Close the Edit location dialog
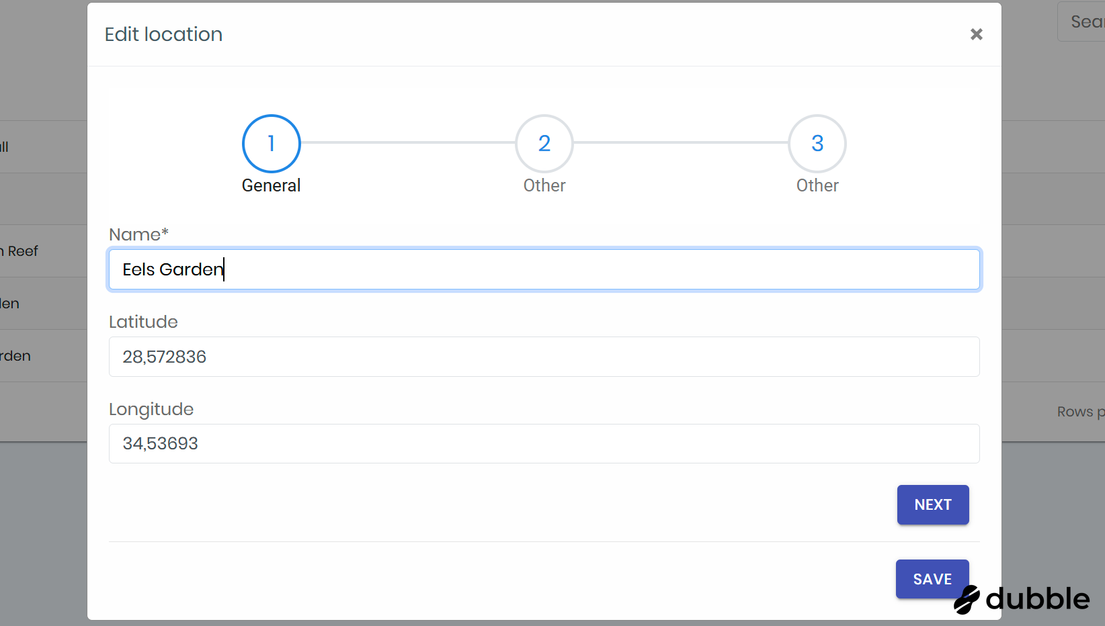Viewport: 1105px width, 626px height. [x=976, y=34]
